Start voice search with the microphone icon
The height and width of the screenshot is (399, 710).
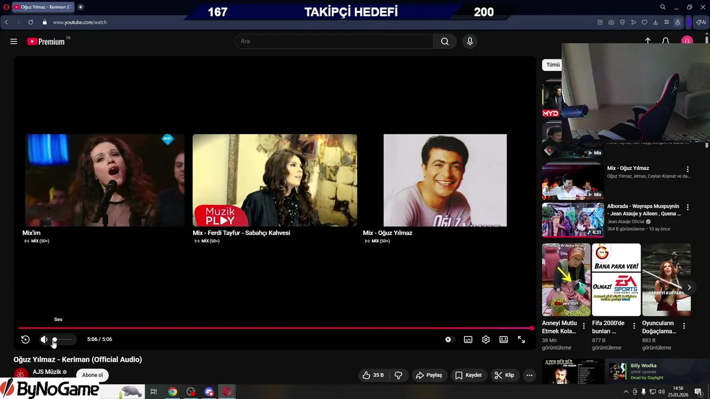click(x=470, y=42)
